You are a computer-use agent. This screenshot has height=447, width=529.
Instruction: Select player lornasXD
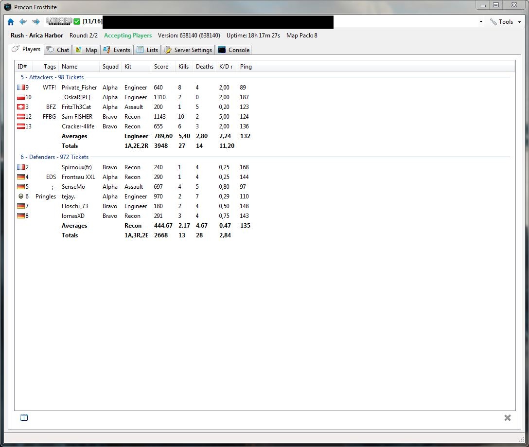(x=73, y=216)
